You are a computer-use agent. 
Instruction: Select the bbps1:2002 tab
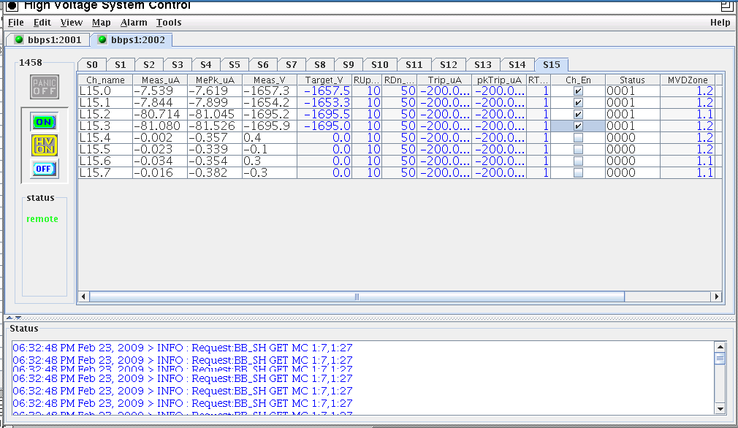(132, 40)
